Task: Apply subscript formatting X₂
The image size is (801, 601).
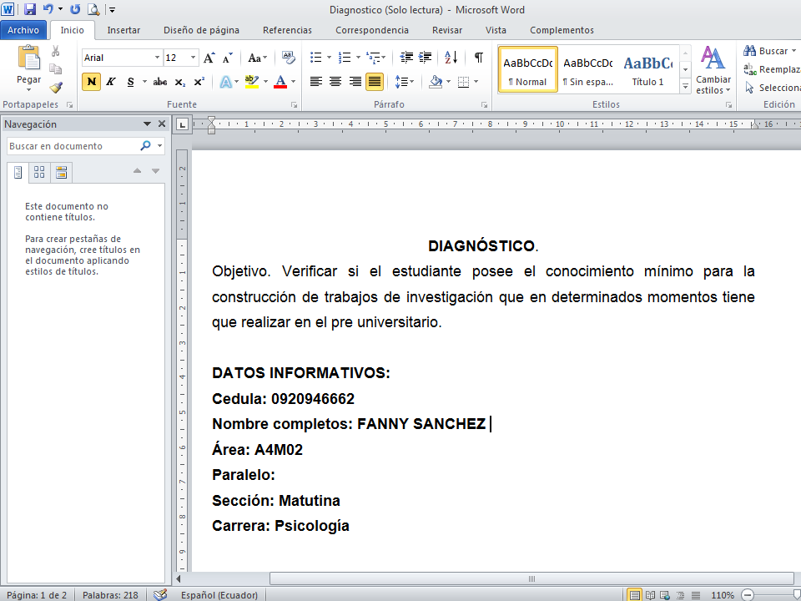Action: (x=180, y=82)
